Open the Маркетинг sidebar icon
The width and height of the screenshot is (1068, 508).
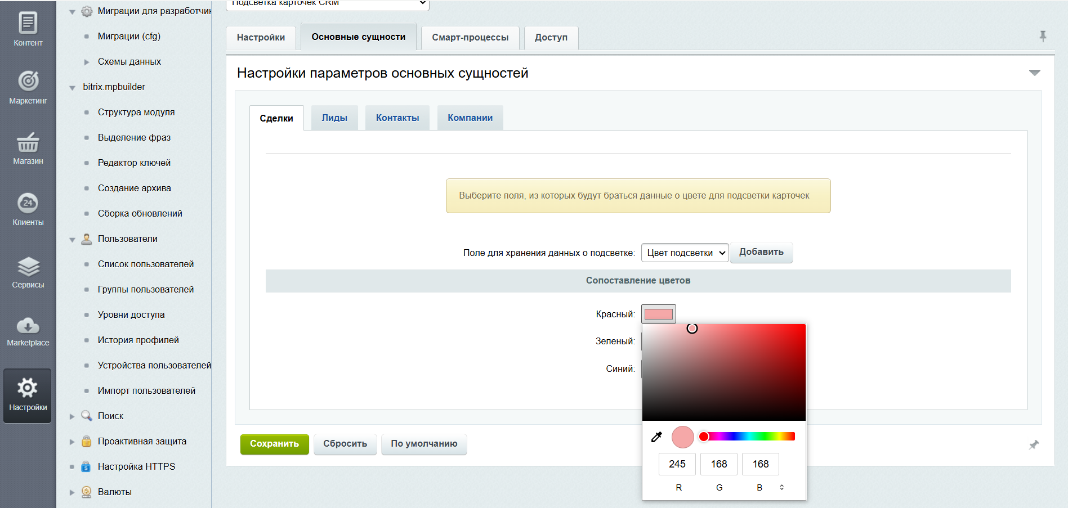pyautogui.click(x=28, y=87)
